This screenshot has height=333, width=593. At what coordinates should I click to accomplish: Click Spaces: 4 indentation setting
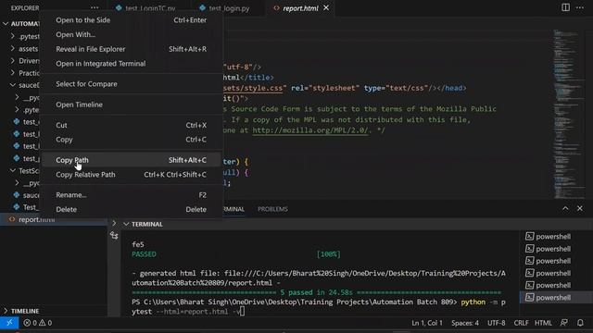tap(465, 323)
